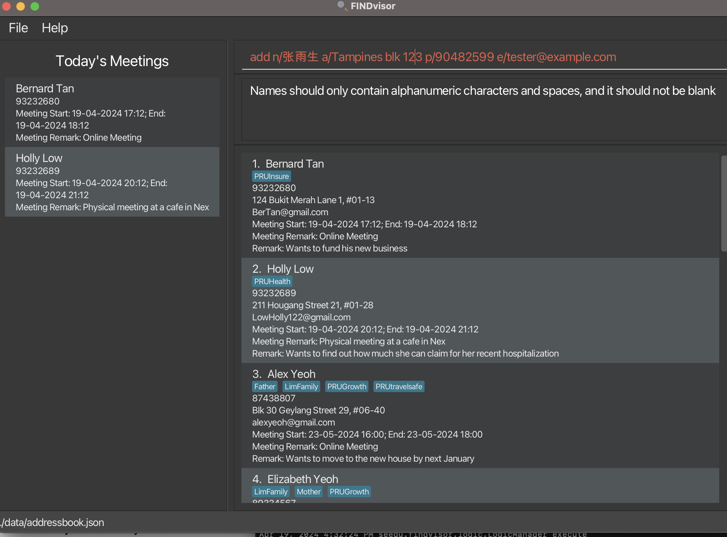Select Holly Low in Today's Meetings
The width and height of the screenshot is (727, 537).
click(112, 182)
